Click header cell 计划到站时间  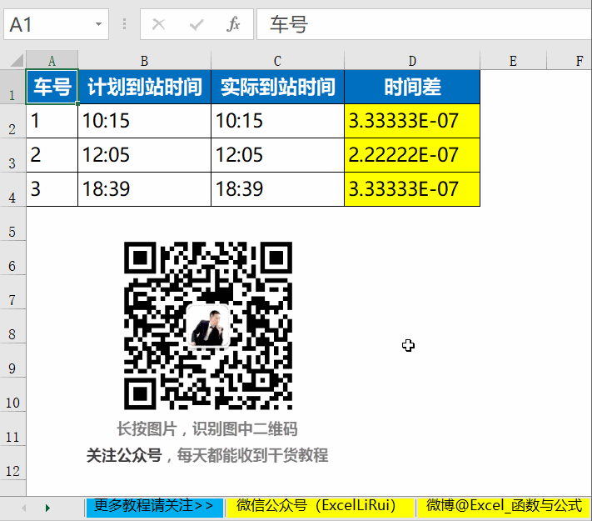(x=145, y=87)
